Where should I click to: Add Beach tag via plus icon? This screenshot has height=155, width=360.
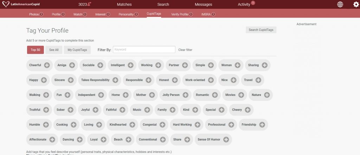[128, 140]
